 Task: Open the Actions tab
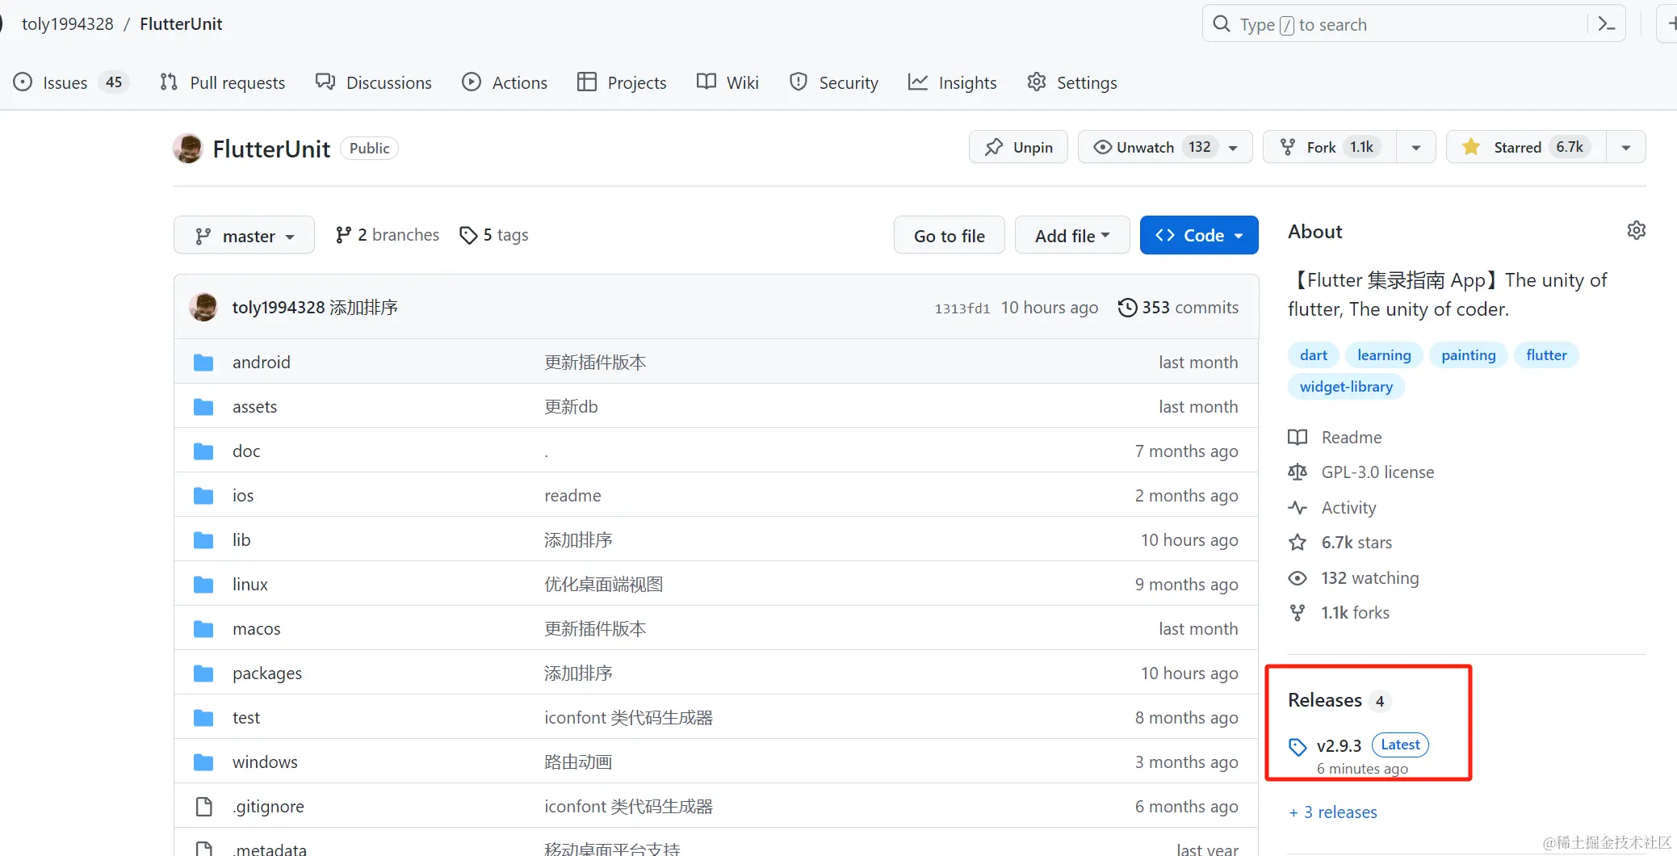point(505,82)
